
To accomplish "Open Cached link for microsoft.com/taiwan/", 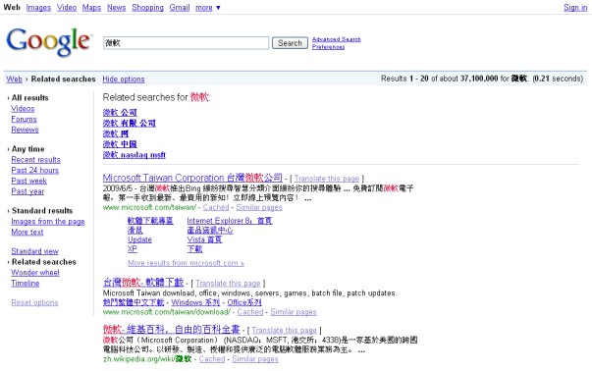I will pos(216,207).
